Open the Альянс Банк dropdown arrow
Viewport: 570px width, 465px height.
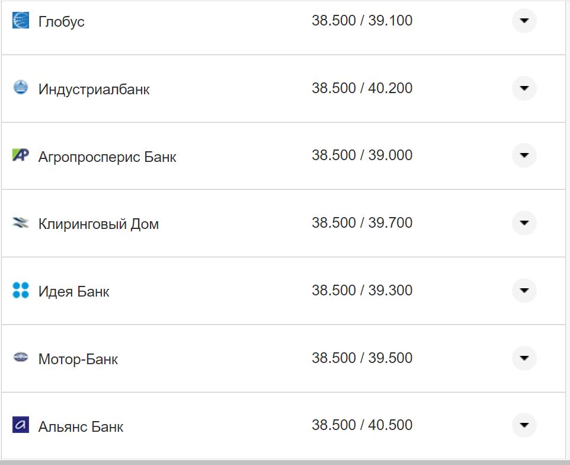coord(524,425)
